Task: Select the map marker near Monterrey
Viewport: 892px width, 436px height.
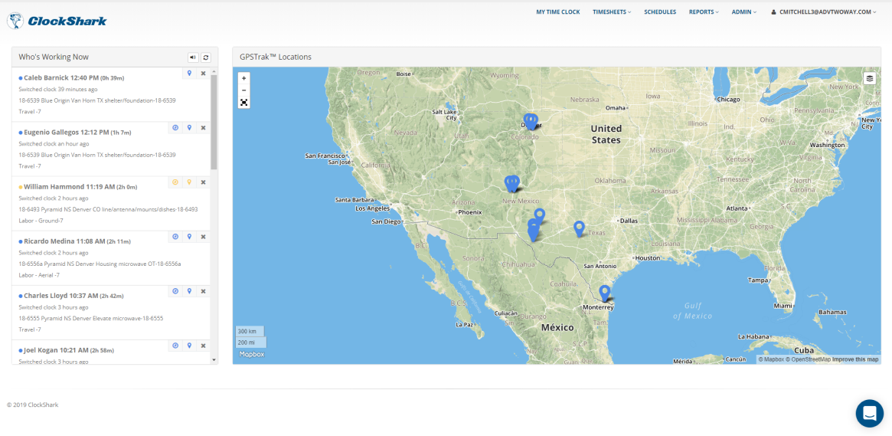Action: (x=605, y=293)
